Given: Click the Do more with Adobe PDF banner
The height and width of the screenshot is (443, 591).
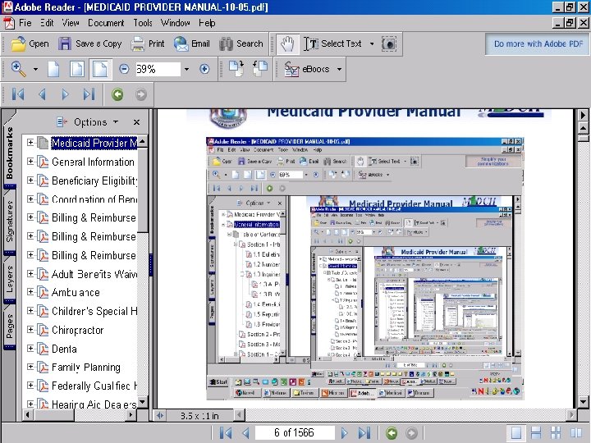Looking at the screenshot, I should [538, 44].
